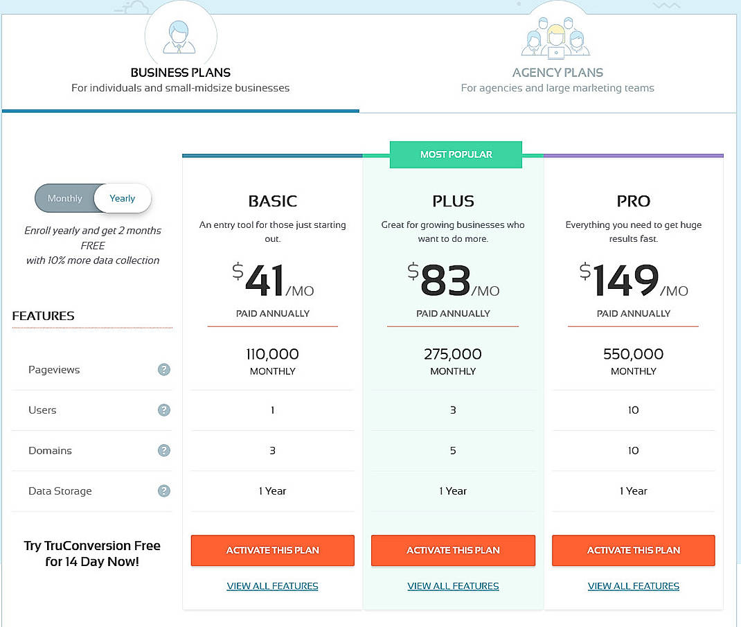Click the Domains question mark icon
741x627 pixels.
[163, 450]
